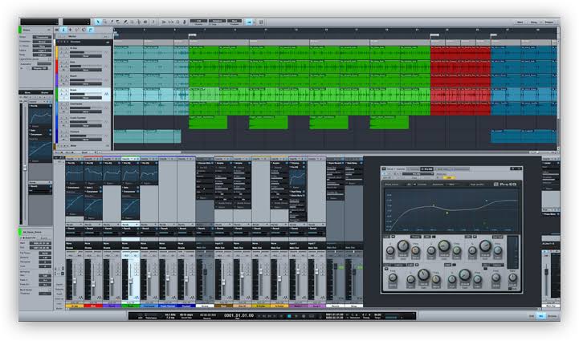579x341 pixels.
Task: Toggle the highlighted Mix panel button
Action: pos(541,316)
